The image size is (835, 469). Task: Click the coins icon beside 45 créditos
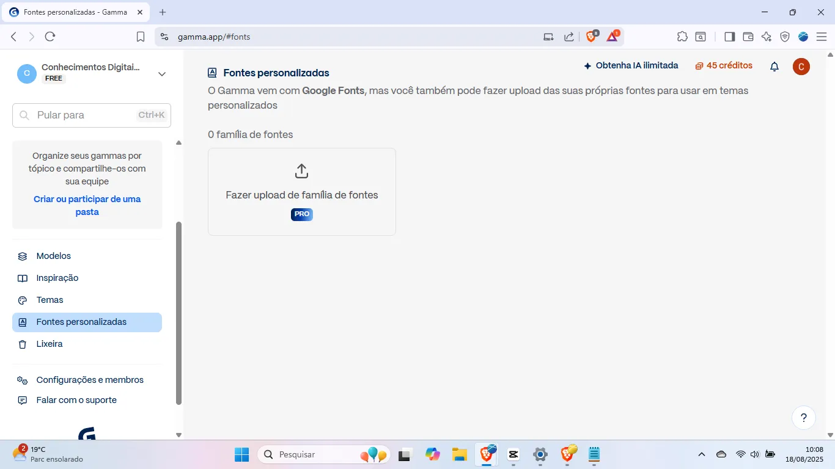coord(699,66)
